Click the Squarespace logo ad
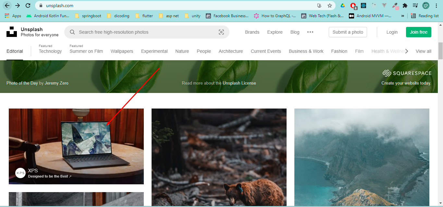The width and height of the screenshot is (443, 207). click(x=407, y=73)
